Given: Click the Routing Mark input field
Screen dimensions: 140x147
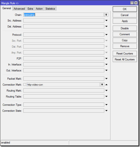Looking at the screenshot, I should pyautogui.click(x=64, y=91).
